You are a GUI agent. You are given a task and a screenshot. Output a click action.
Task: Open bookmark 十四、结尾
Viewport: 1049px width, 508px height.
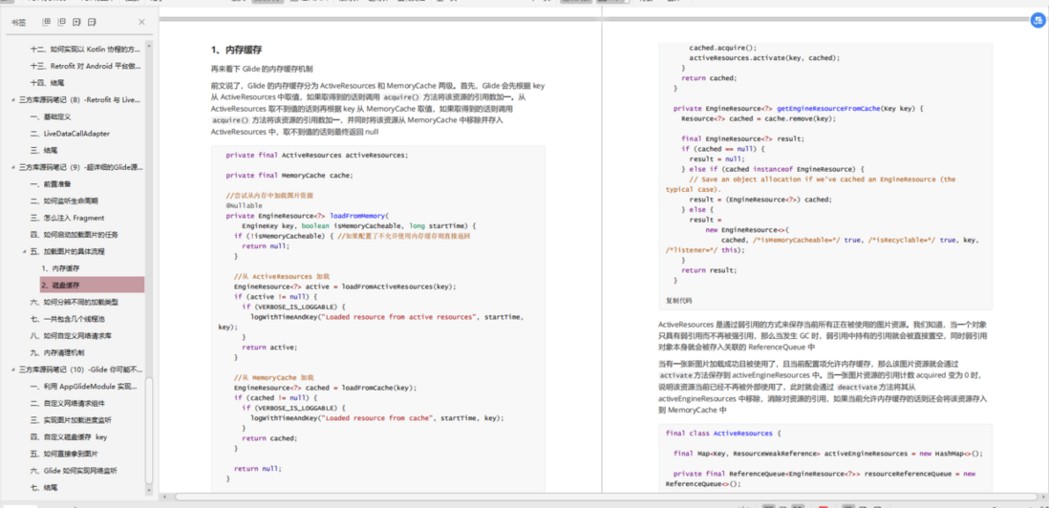click(47, 83)
